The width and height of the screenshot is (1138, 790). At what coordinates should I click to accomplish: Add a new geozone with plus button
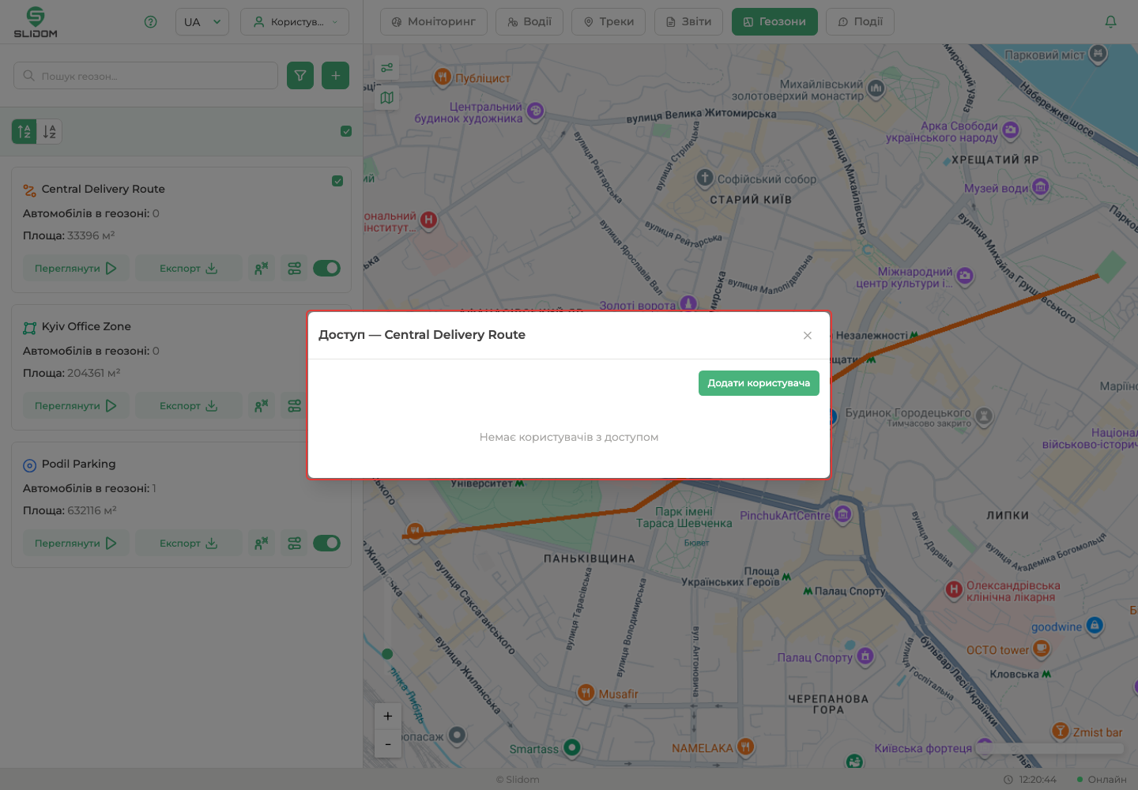(x=336, y=76)
